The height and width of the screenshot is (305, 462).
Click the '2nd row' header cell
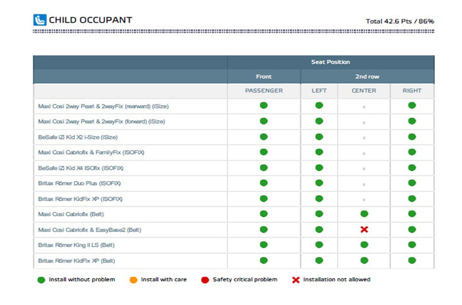tap(367, 76)
